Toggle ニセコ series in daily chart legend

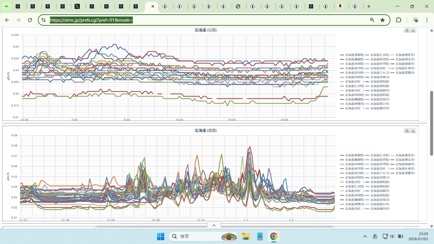pos(377,73)
